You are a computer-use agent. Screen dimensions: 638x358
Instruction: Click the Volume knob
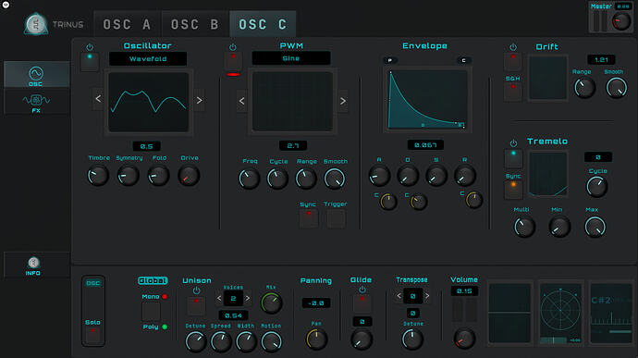click(464, 339)
